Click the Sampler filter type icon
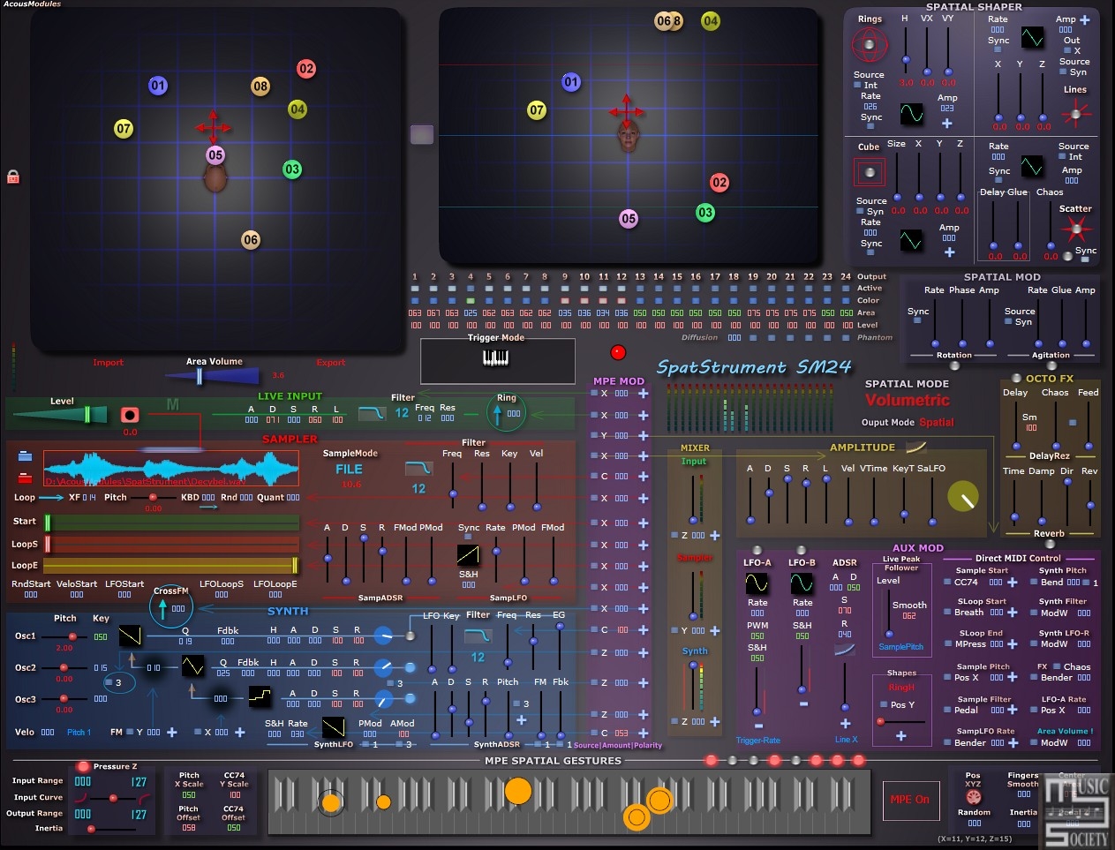1115x850 pixels. (x=418, y=468)
